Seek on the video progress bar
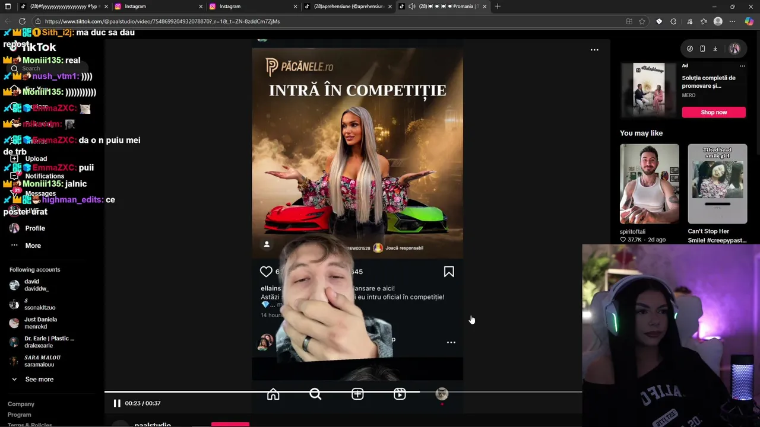 343,391
